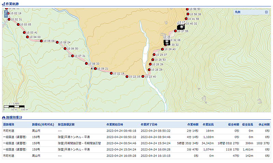273x163 pixels.
Task: Select work length 34,342m
Action: tap(208, 143)
